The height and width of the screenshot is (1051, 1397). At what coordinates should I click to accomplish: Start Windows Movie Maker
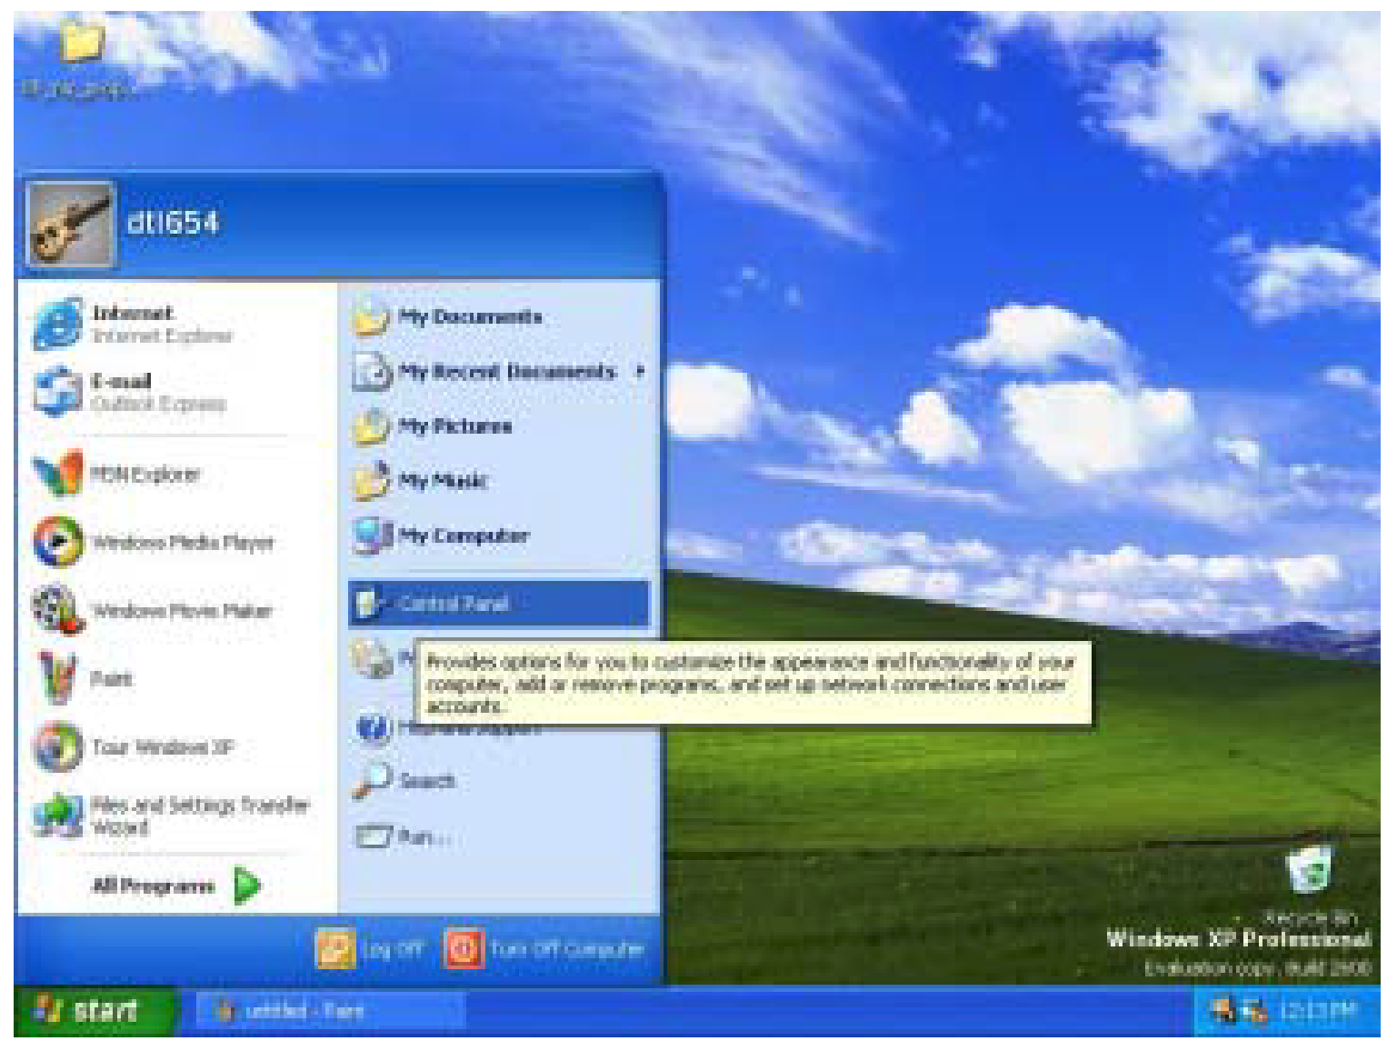153,610
